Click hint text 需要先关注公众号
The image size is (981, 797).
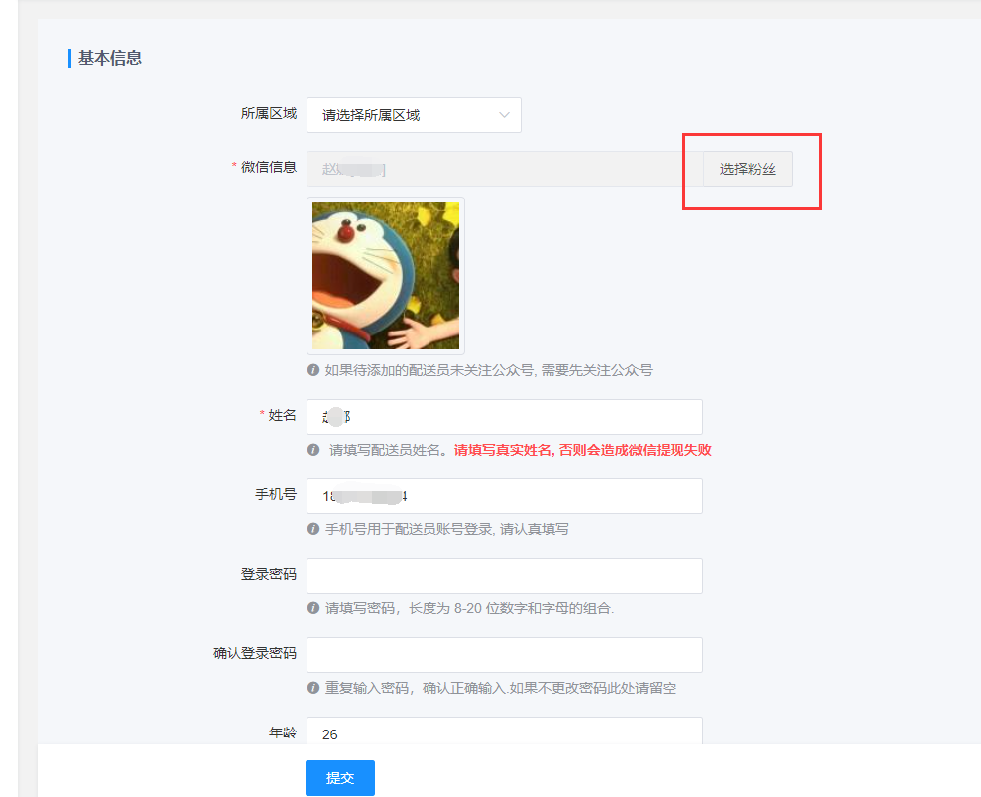(597, 370)
